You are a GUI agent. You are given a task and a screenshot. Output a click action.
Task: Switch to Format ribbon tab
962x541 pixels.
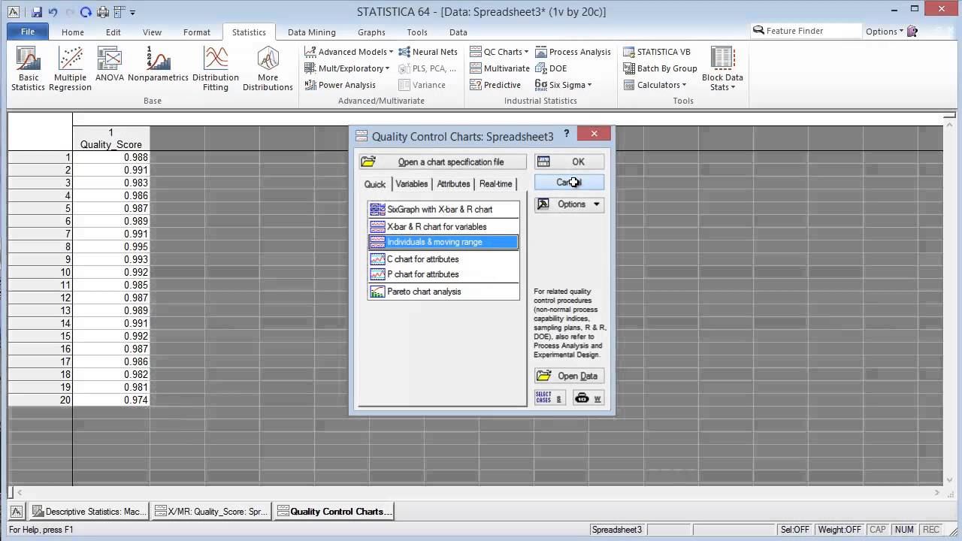(197, 32)
